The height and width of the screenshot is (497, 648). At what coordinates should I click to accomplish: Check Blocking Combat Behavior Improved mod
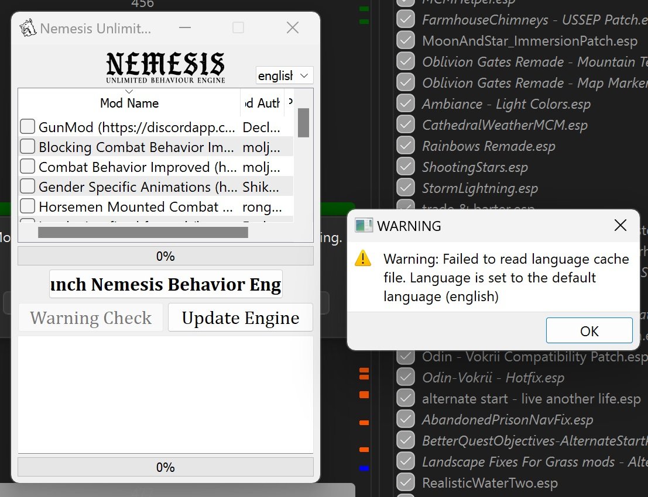click(28, 147)
